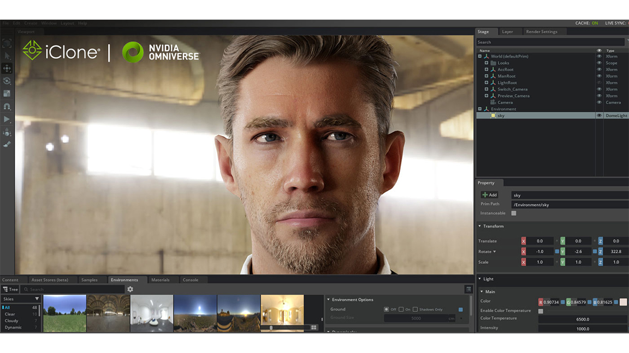Select the physics drop-to-ground cube tool
This screenshot has height=353, width=629.
point(7,132)
